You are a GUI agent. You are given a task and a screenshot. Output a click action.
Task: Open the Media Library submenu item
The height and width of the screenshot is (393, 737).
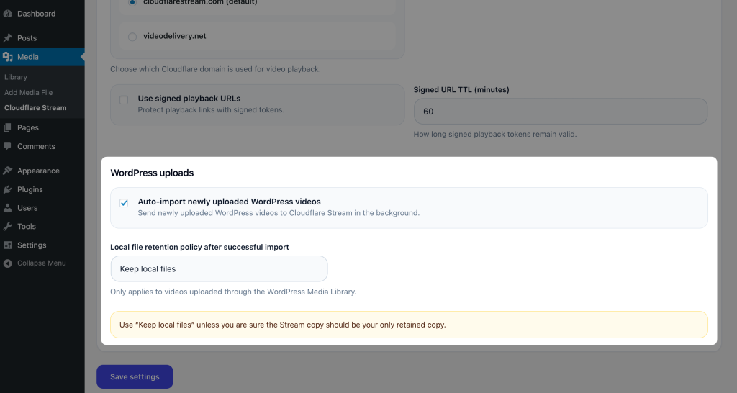point(16,77)
